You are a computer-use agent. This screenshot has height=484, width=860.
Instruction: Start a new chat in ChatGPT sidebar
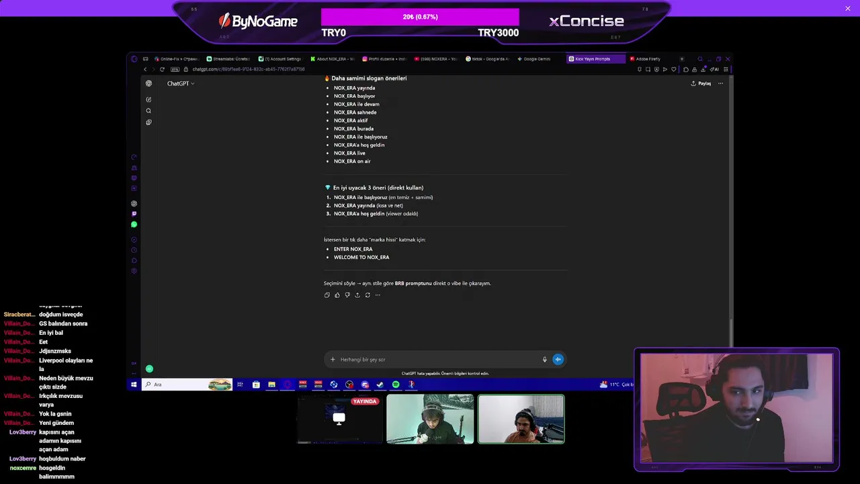click(148, 99)
